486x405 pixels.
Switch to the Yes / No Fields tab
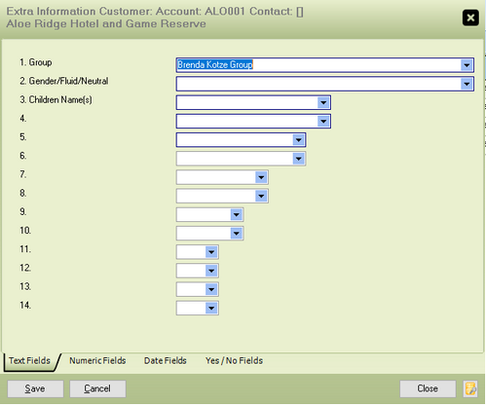(x=234, y=361)
